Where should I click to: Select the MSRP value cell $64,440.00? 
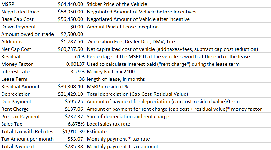[71, 4]
